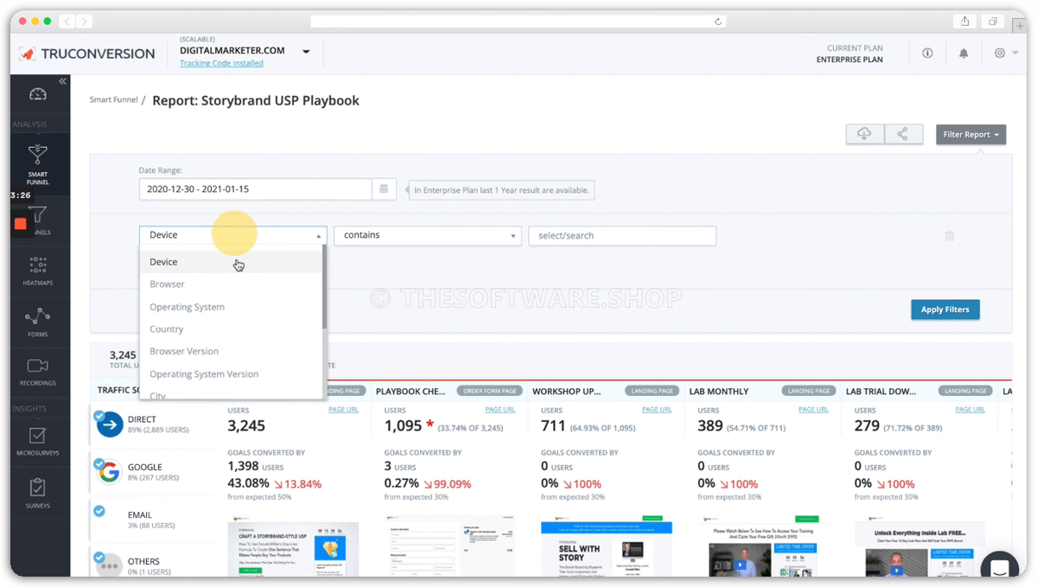
Task: Expand the digitalmarketer.com site selector
Action: 306,52
